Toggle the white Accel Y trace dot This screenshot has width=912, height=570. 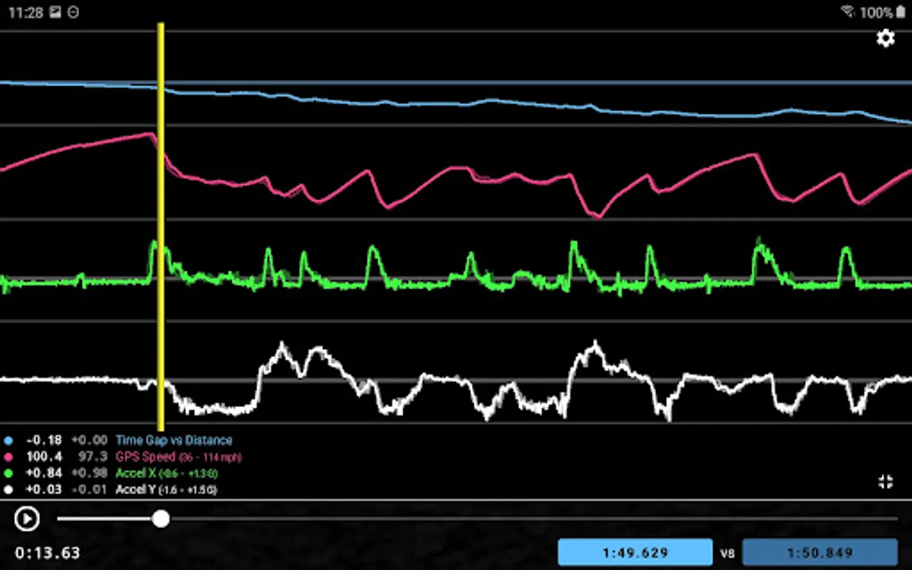[x=8, y=489]
